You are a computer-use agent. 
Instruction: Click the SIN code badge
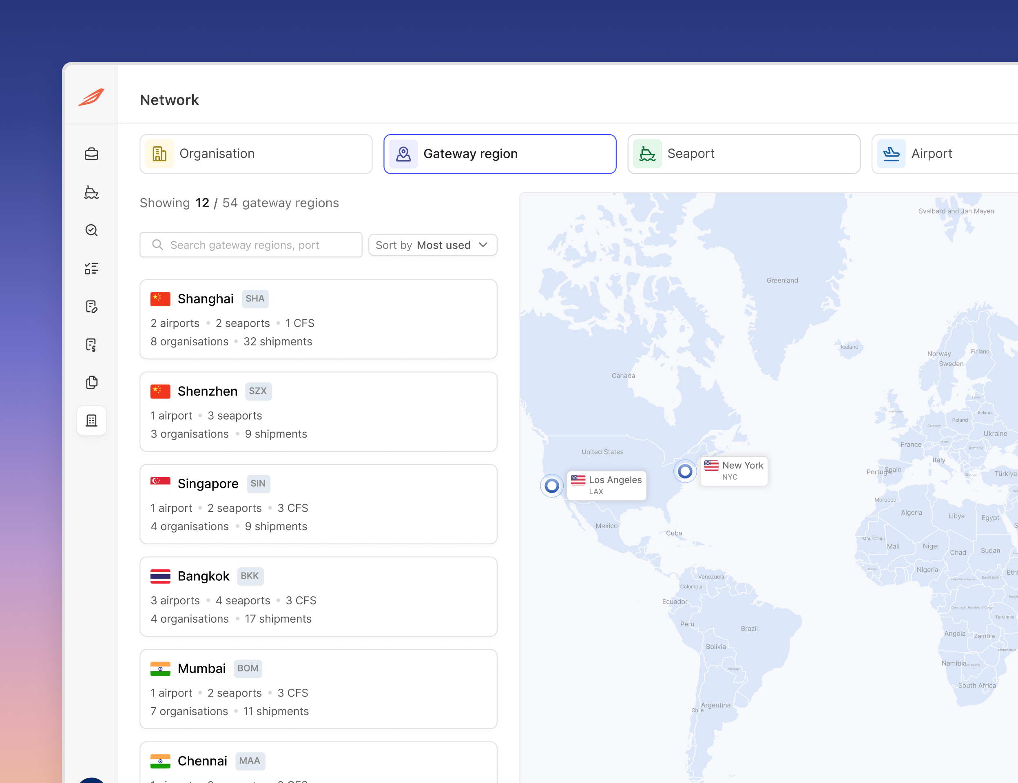pyautogui.click(x=258, y=483)
